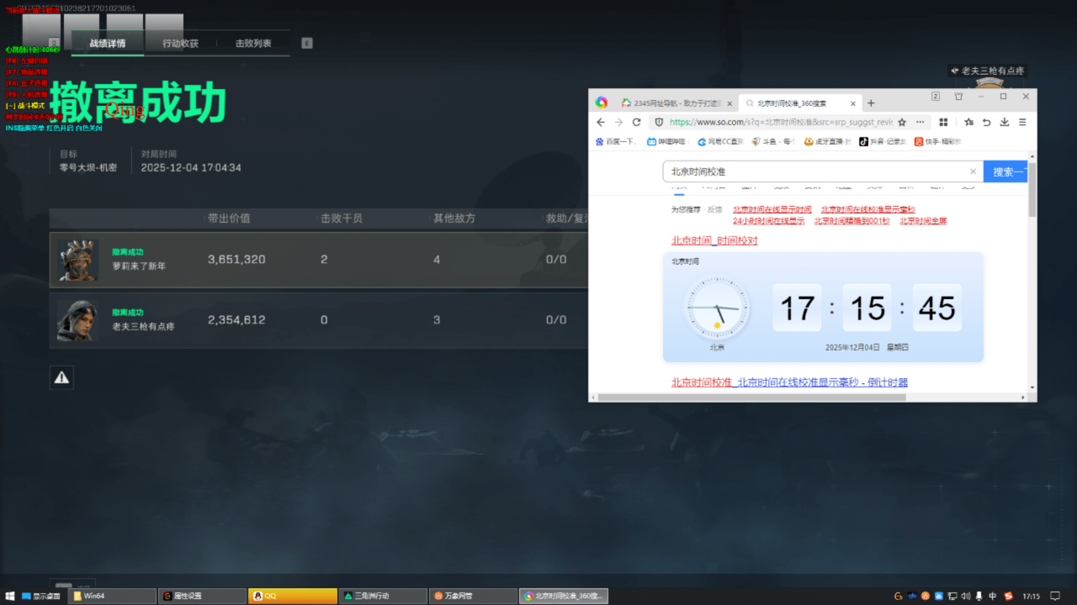Viewport: 1077px width, 605px height.
Task: Open the address bar ellipsis menu
Action: (x=920, y=122)
